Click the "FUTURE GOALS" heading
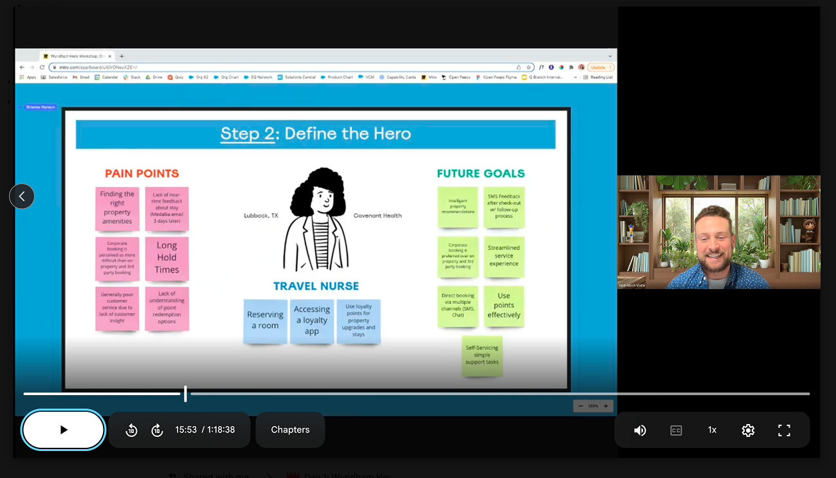Screen dimensions: 836x478 click(481, 173)
